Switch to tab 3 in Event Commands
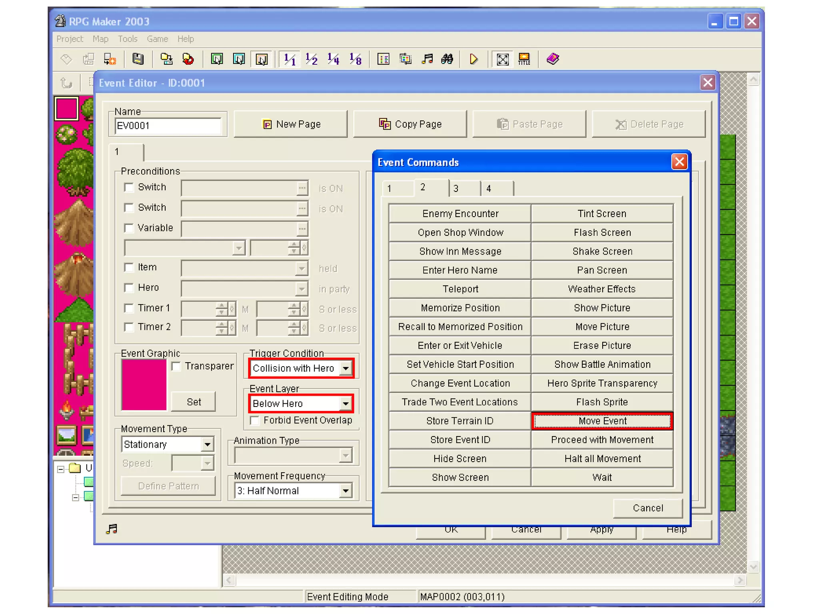This screenshot has width=819, height=614. point(464,188)
